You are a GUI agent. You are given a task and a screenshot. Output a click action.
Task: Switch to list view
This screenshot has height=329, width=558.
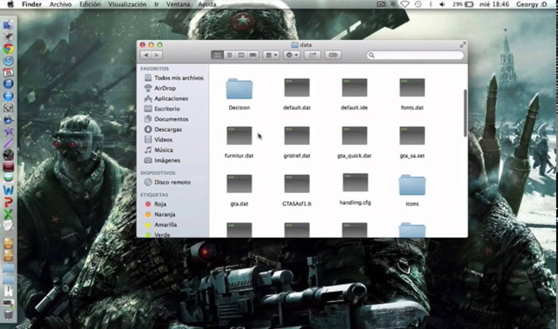(x=229, y=55)
